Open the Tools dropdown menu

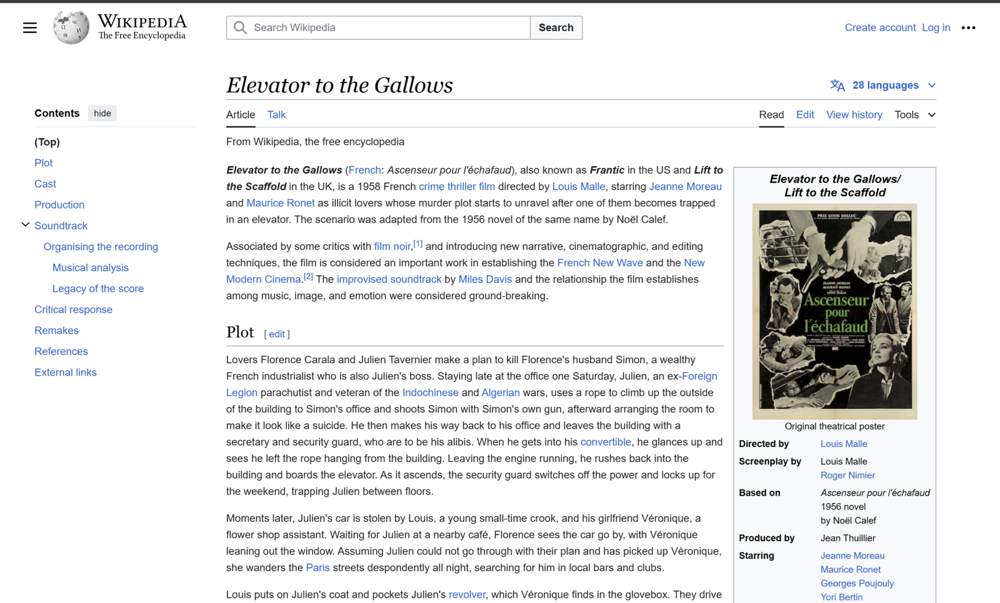click(914, 115)
